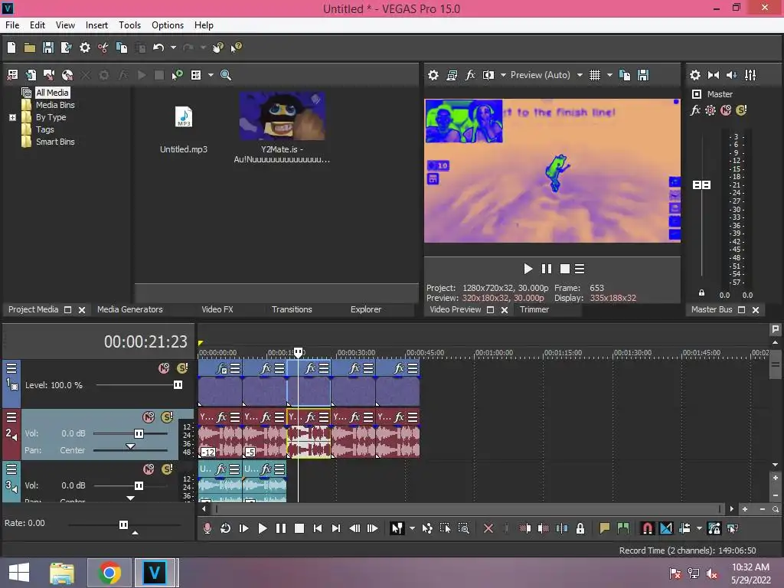Viewport: 784px width, 588px height.
Task: Open event FX on selected video clip
Action: tap(310, 368)
